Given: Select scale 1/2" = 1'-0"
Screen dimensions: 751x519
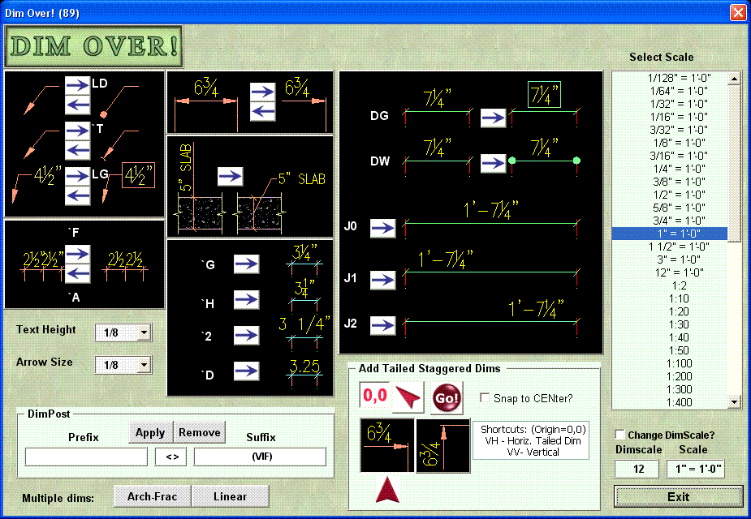Looking at the screenshot, I should pyautogui.click(x=670, y=195).
